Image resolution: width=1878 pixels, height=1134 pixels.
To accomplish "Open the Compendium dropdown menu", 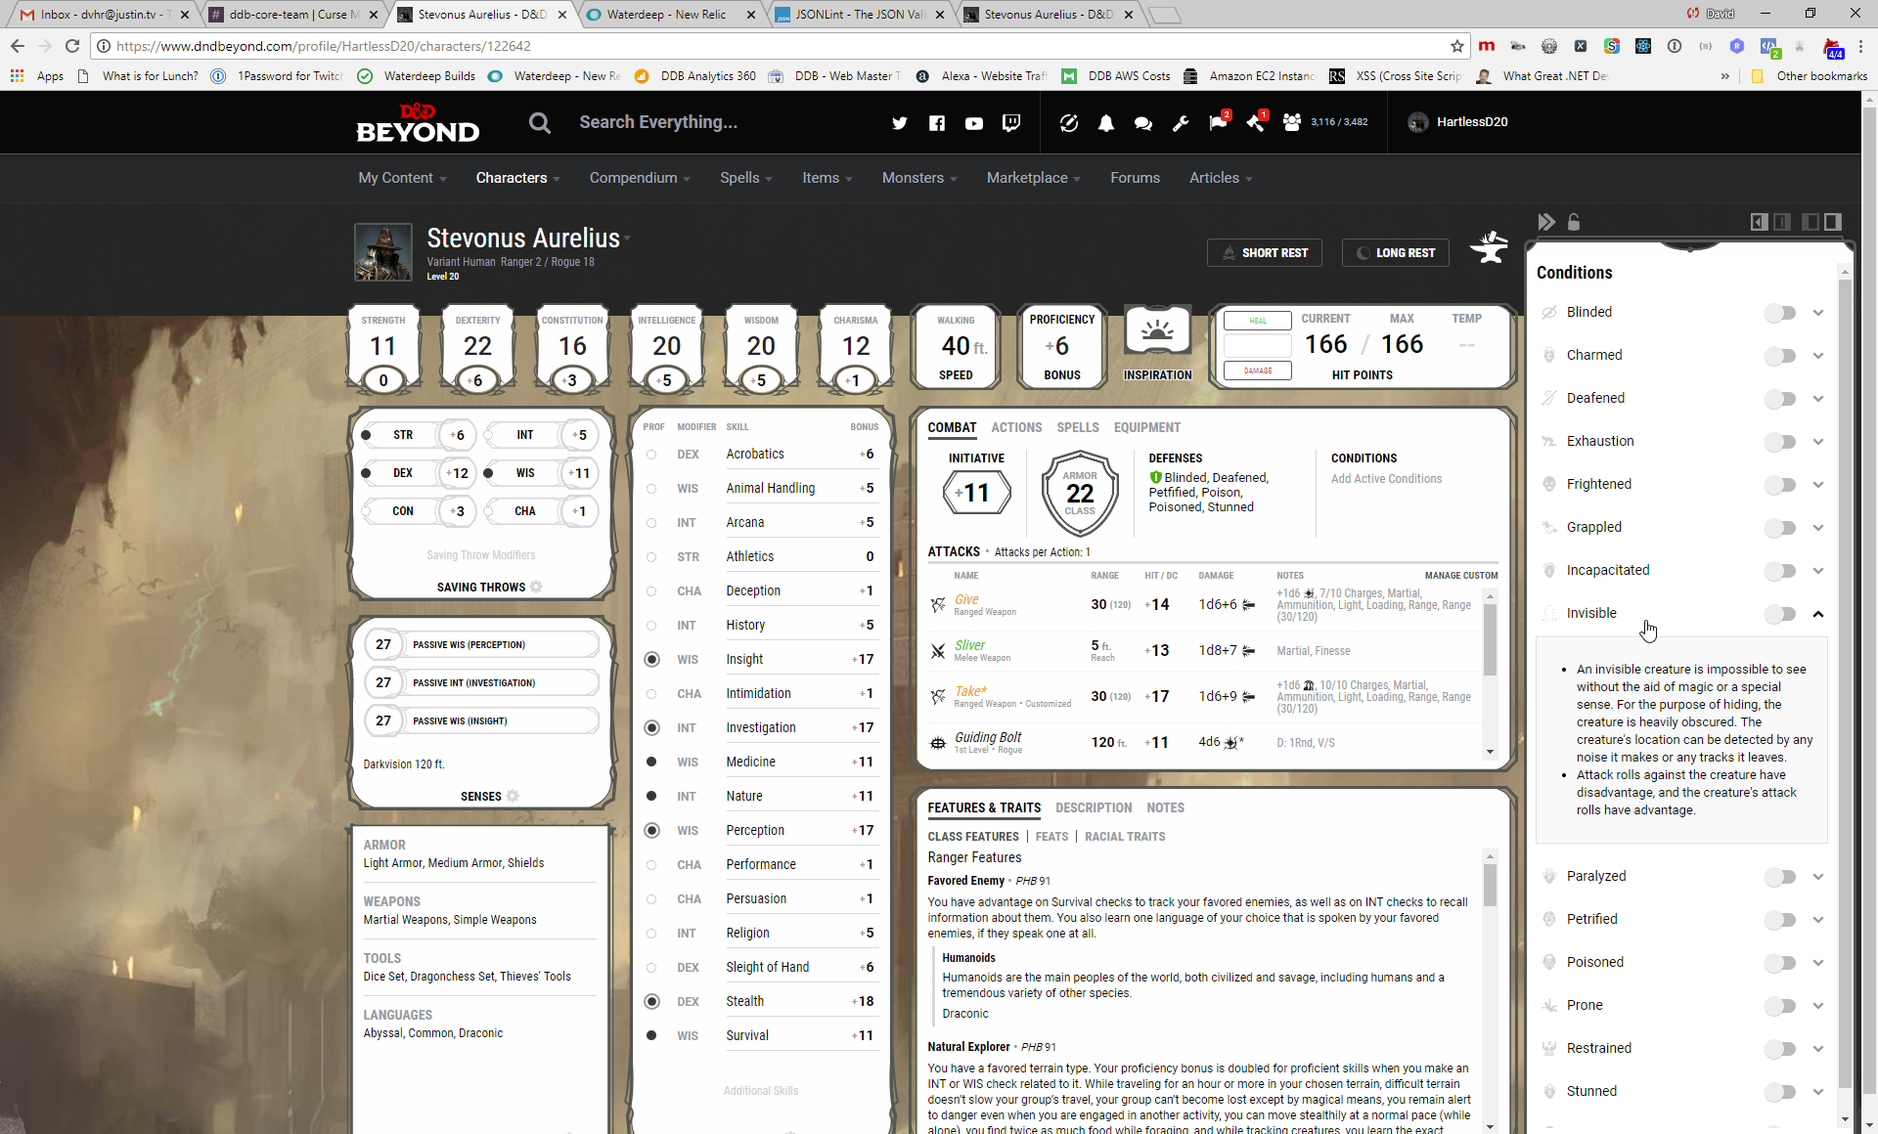I will pyautogui.click(x=640, y=178).
